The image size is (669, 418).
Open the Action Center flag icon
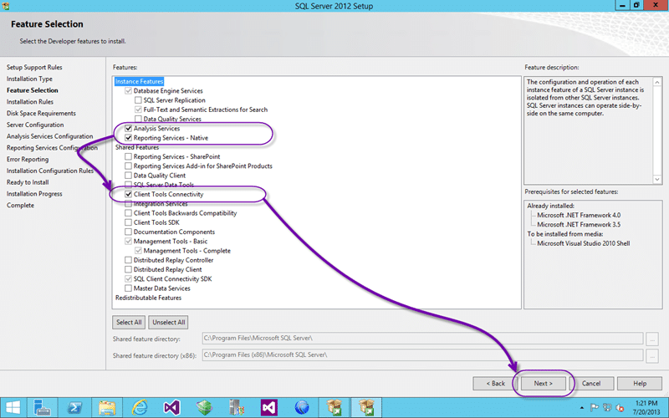[595, 408]
